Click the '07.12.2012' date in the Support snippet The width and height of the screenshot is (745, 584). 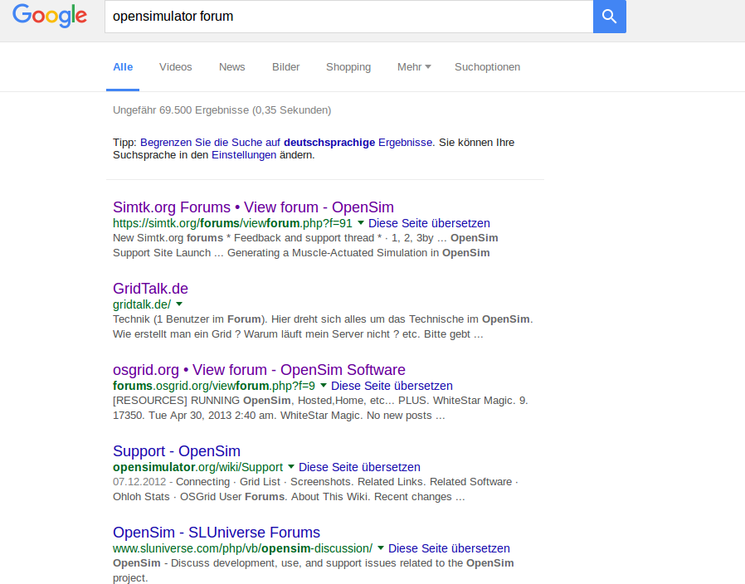pos(139,482)
